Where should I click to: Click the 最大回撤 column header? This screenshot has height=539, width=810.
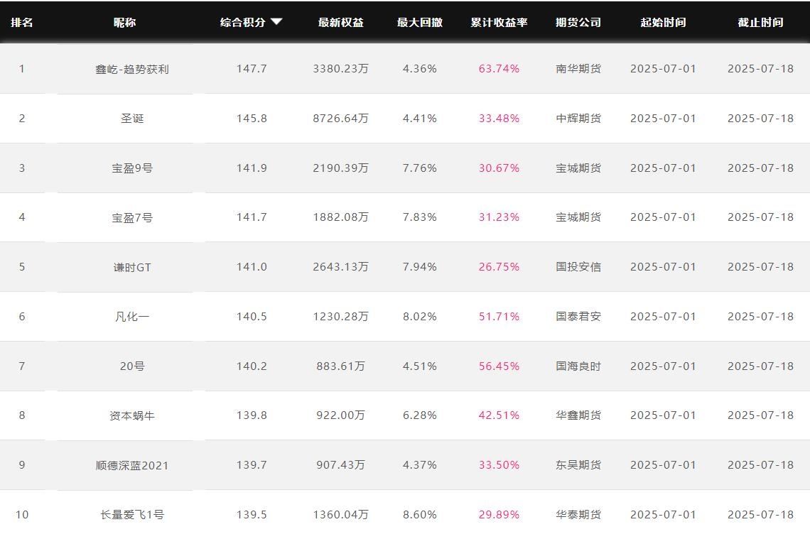(419, 22)
